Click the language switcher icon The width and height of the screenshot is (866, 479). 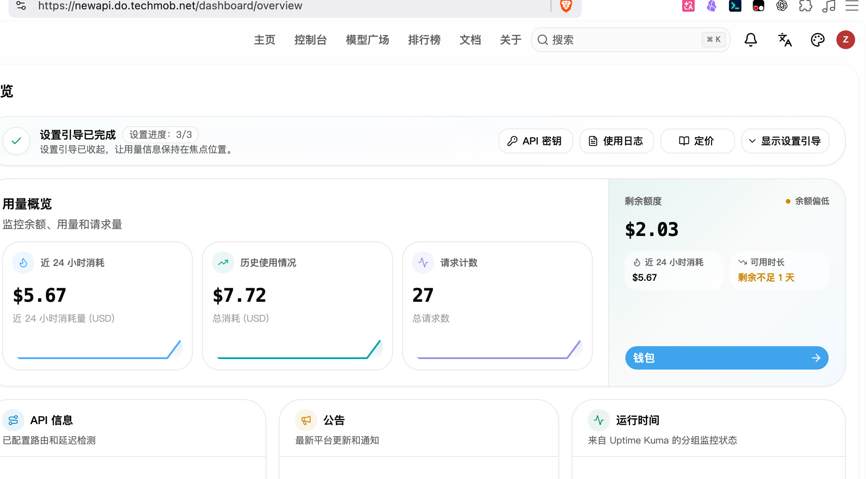tap(785, 40)
